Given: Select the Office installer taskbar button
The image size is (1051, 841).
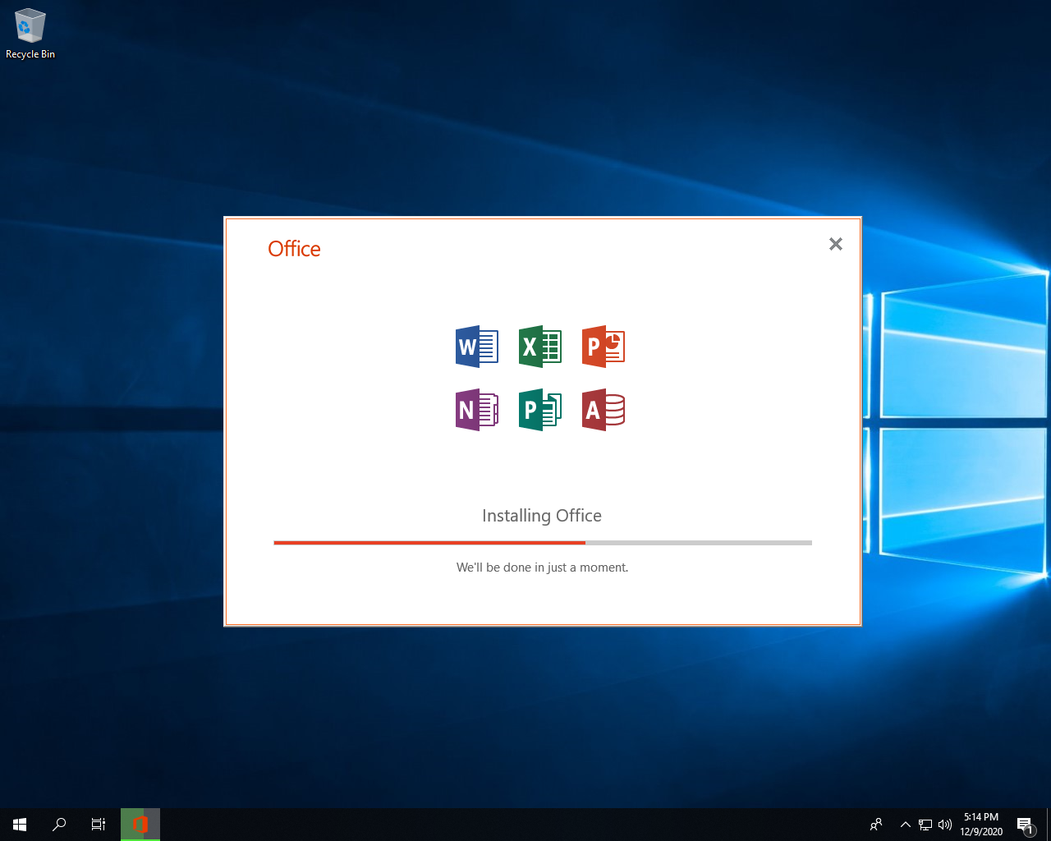Looking at the screenshot, I should [140, 825].
